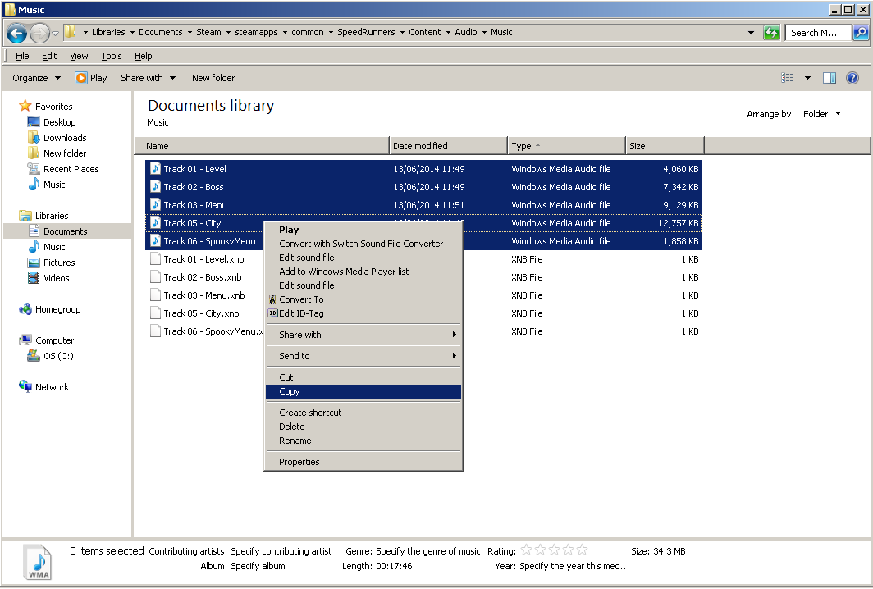
Task: Click the Play toolbar button
Action: (91, 78)
